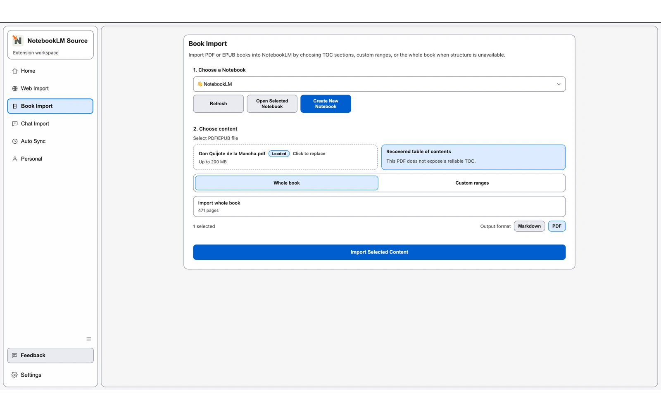The image size is (661, 413).
Task: Switch output format to Markdown
Action: [x=529, y=226]
